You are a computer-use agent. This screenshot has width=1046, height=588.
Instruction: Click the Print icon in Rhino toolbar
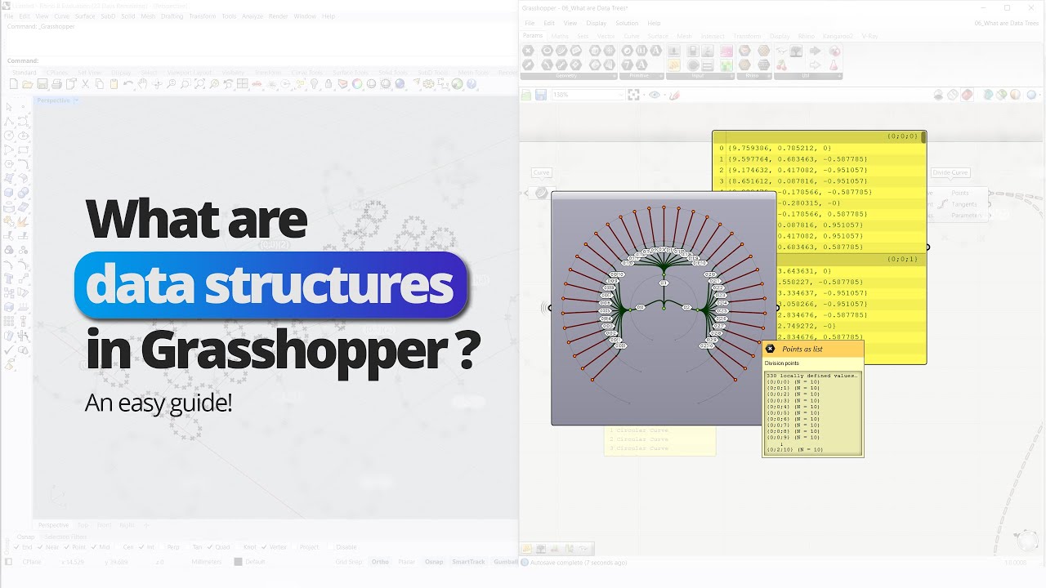56,83
